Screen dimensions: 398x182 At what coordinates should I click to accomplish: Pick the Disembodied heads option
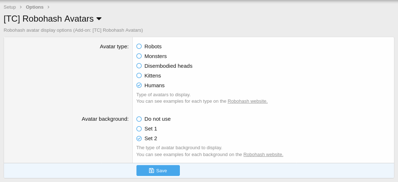[x=139, y=66]
